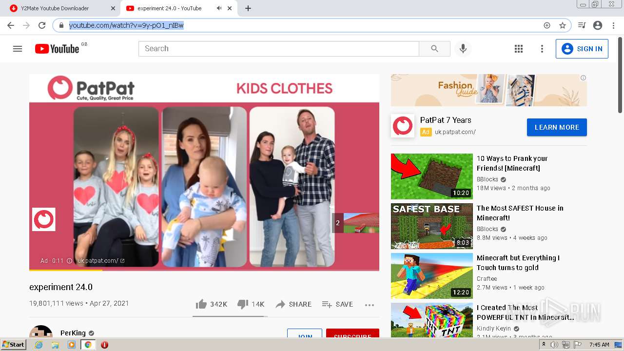Image resolution: width=624 pixels, height=351 pixels.
Task: Open 10 Ways to Prank your Friends thumbnail
Action: (432, 176)
